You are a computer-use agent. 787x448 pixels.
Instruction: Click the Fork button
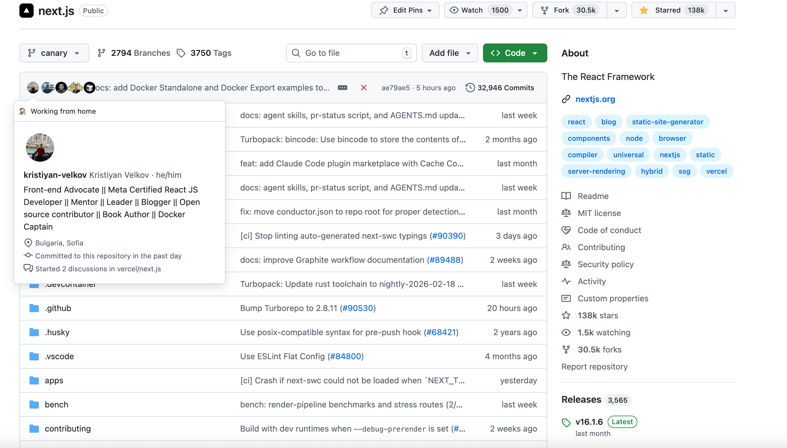click(570, 10)
